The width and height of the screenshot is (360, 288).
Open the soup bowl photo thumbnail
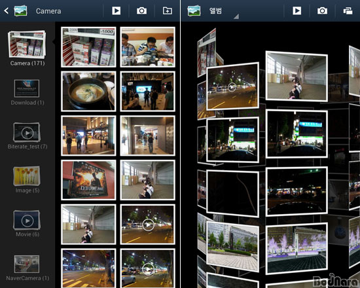click(88, 91)
